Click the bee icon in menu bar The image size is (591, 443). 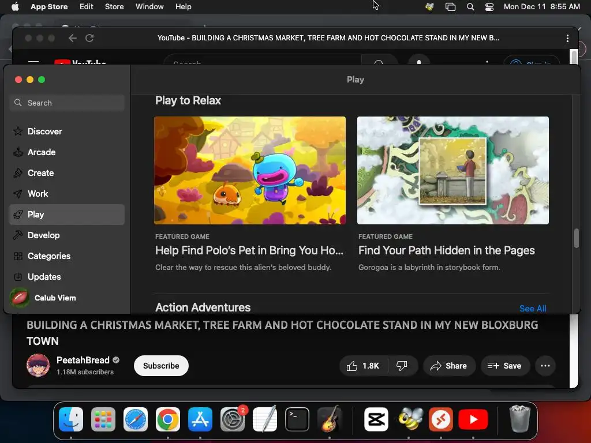tap(429, 7)
